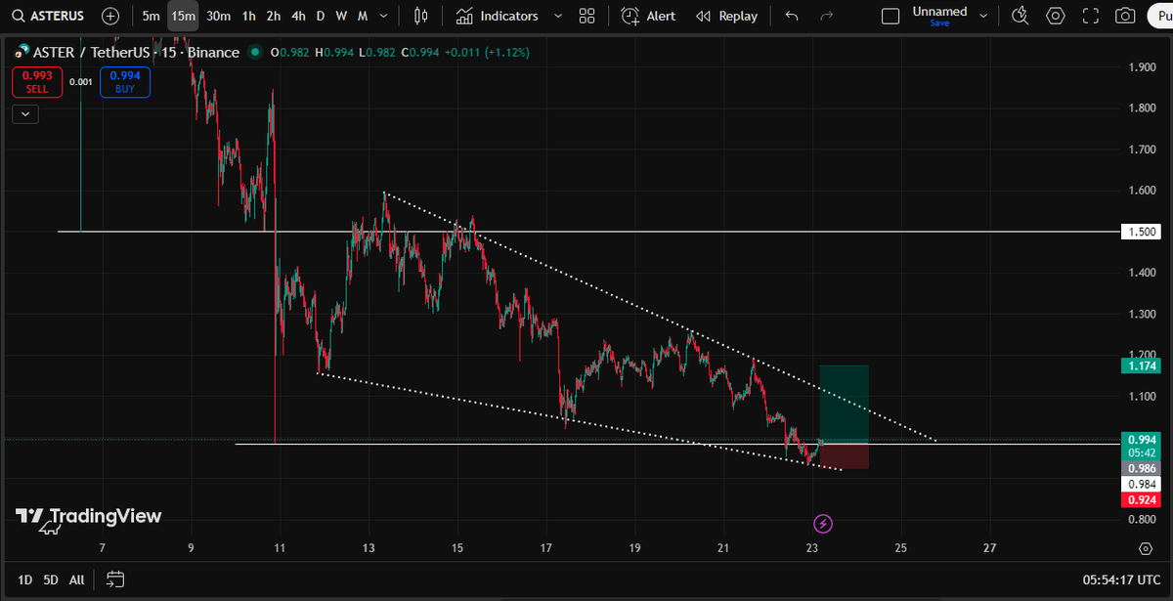
Task: Click the blue 0.994 BUY button
Action: (124, 82)
